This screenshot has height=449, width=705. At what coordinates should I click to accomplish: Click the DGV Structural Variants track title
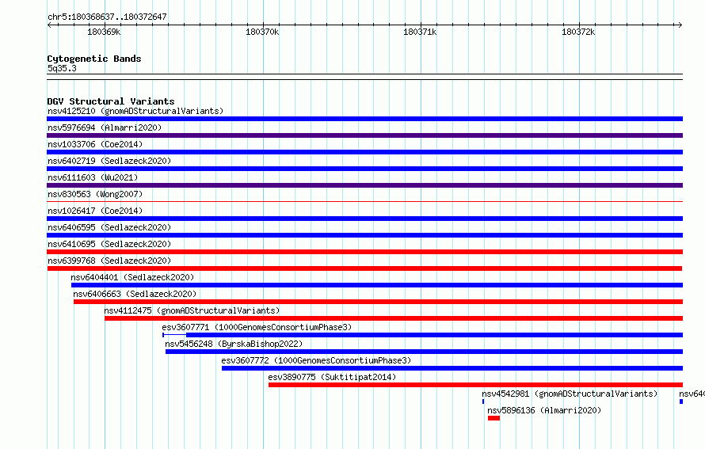click(111, 101)
